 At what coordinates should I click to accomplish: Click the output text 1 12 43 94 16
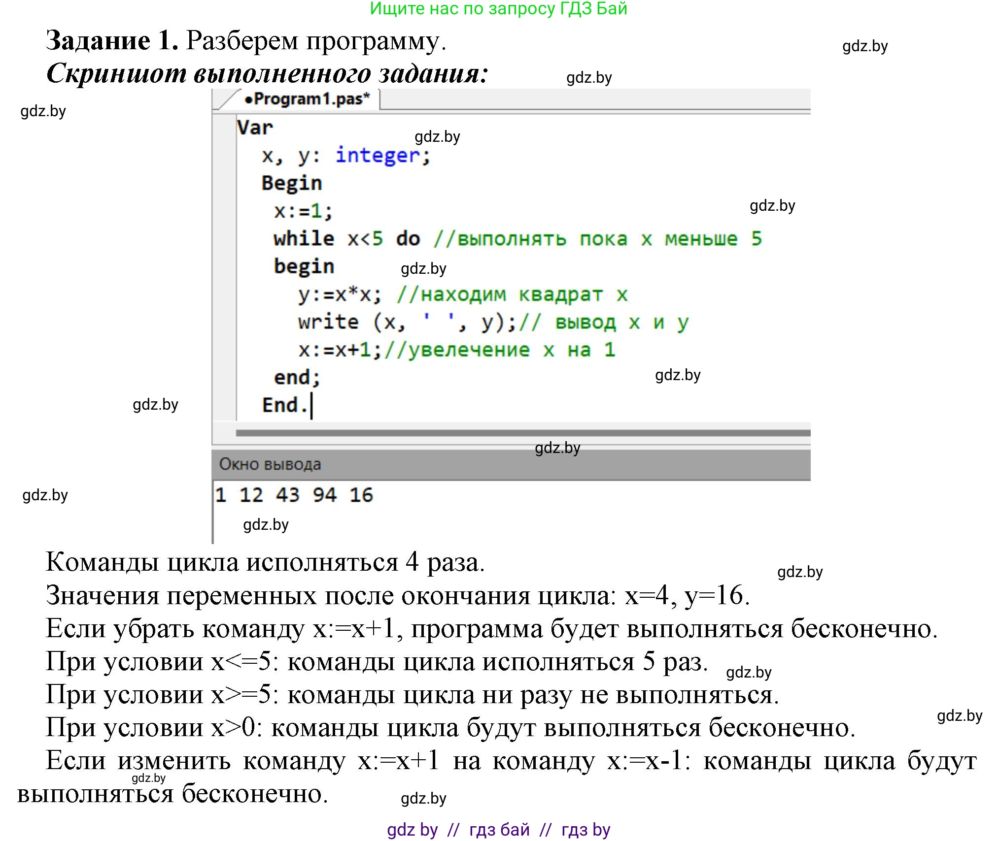coord(294,495)
